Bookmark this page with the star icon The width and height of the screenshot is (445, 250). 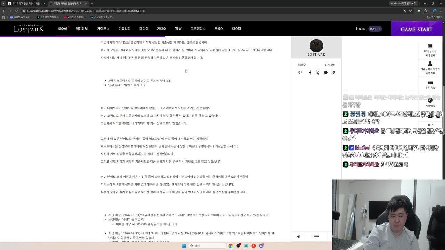pyautogui.click(x=410, y=11)
